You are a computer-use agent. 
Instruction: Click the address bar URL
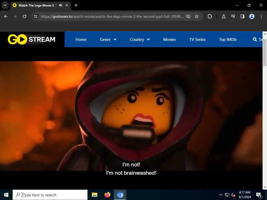(112, 16)
